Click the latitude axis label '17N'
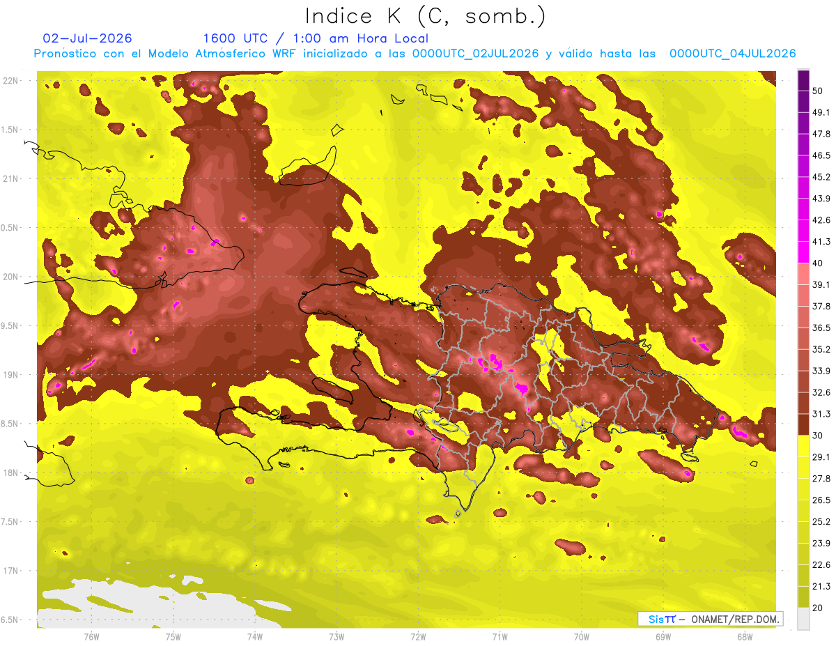The width and height of the screenshot is (836, 646). point(12,571)
